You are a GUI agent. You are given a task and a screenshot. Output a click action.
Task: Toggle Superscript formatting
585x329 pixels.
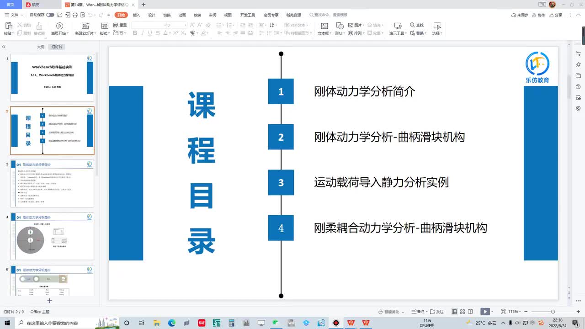175,33
